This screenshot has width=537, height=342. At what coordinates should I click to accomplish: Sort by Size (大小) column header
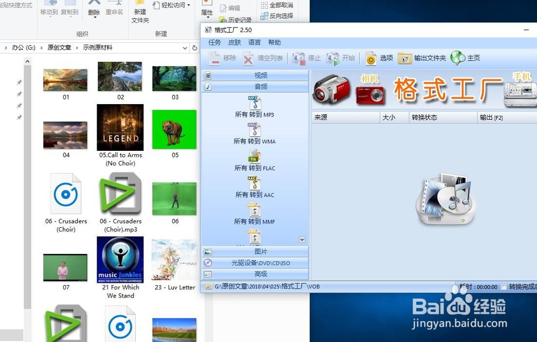pyautogui.click(x=394, y=118)
